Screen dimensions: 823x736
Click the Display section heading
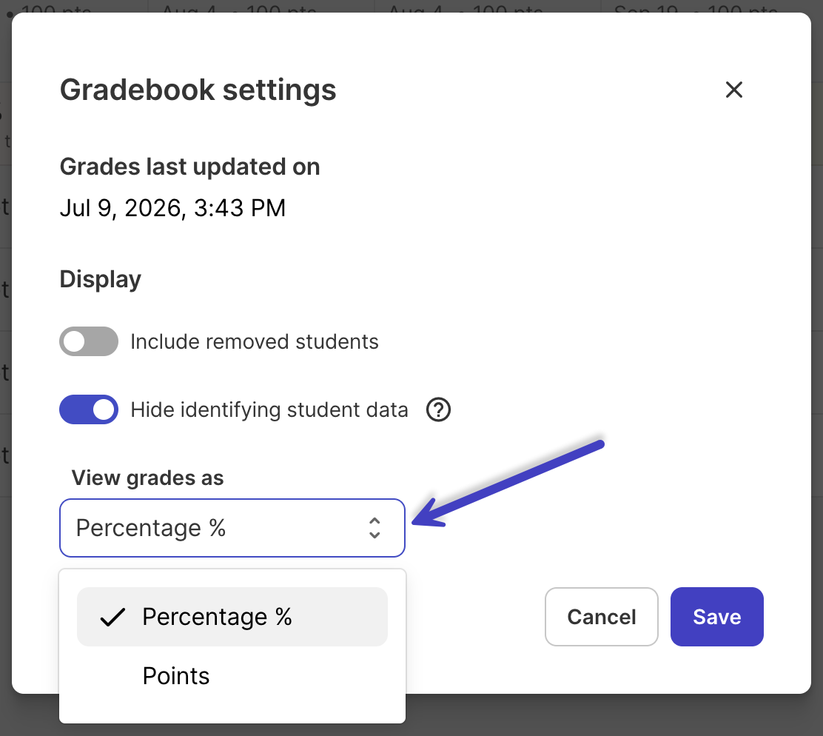click(x=100, y=280)
